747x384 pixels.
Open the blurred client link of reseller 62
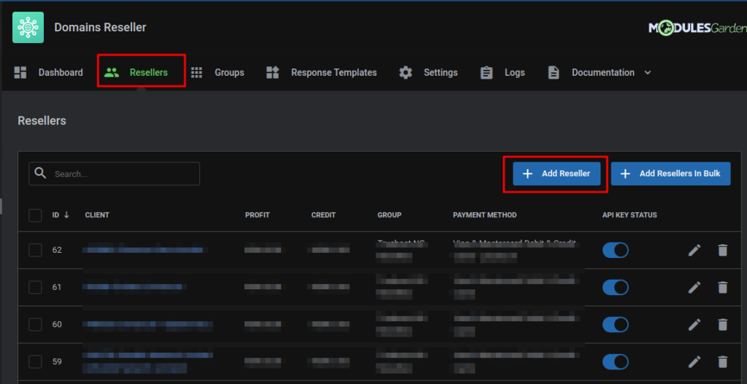click(143, 250)
